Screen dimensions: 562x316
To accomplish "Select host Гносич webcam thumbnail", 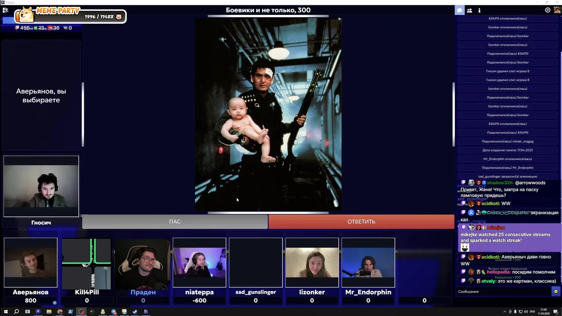I will tap(41, 186).
